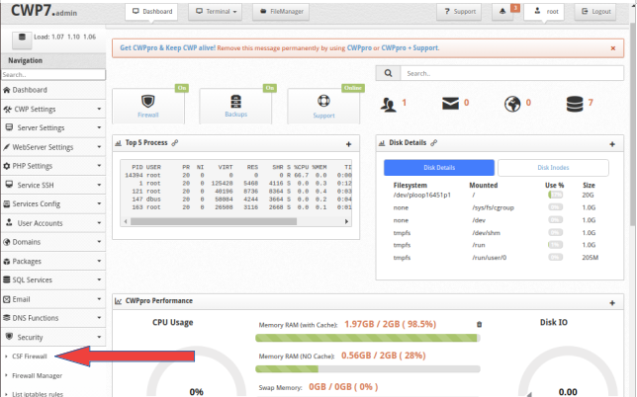Click the Disk Details link icon

[433, 143]
